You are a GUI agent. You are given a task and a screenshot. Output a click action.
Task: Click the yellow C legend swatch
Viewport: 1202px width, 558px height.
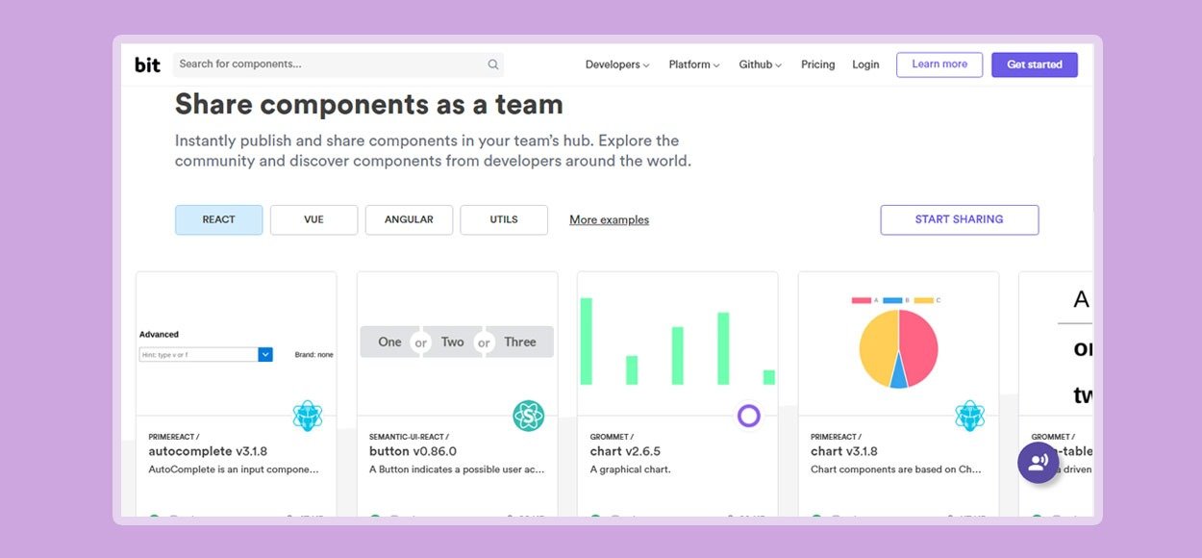coord(923,300)
